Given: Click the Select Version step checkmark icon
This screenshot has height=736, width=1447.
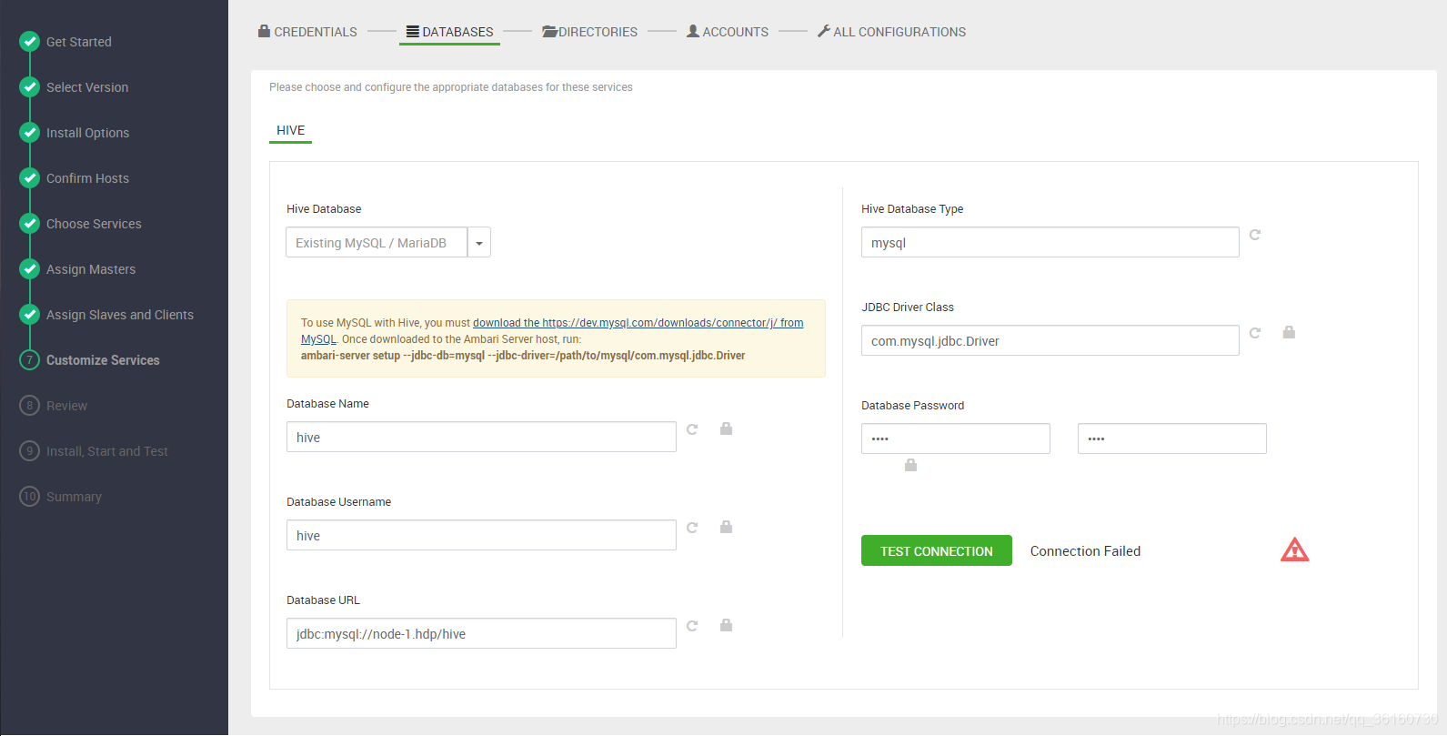Looking at the screenshot, I should (x=30, y=87).
